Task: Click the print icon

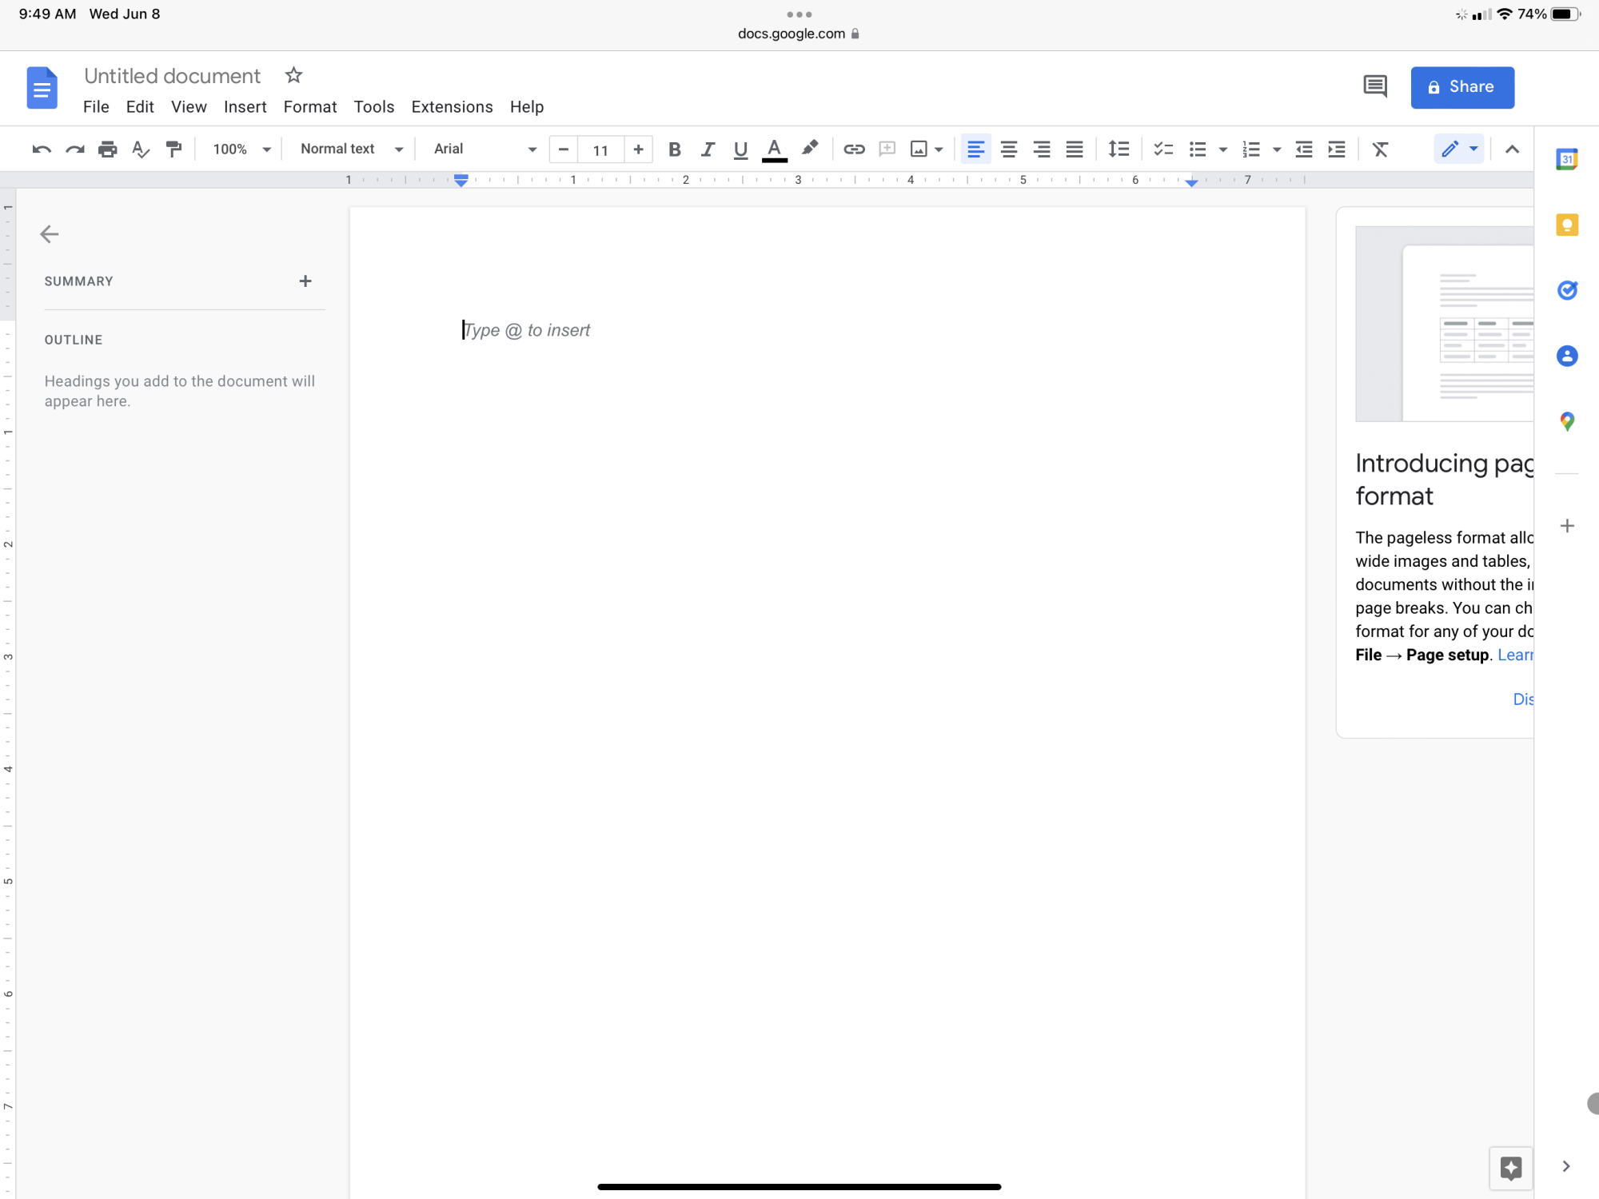Action: (x=107, y=149)
